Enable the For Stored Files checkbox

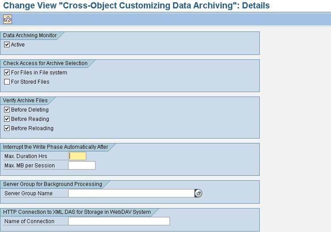tap(7, 82)
